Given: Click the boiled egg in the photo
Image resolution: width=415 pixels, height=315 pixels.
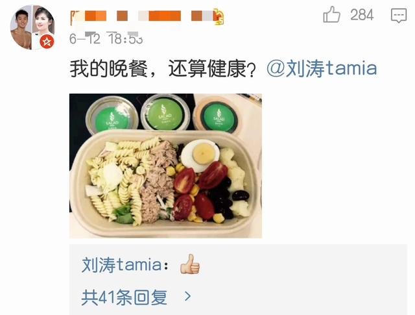Looking at the screenshot, I should (202, 155).
